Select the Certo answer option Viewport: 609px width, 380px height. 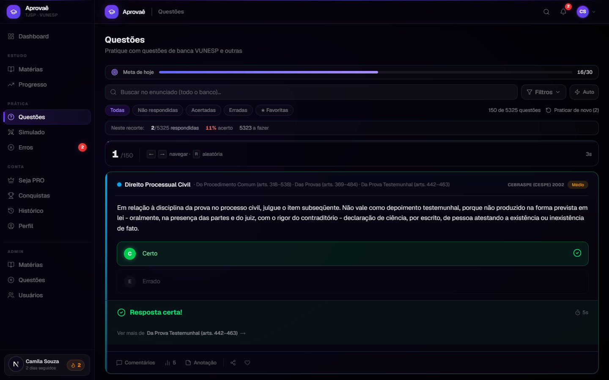coord(353,254)
